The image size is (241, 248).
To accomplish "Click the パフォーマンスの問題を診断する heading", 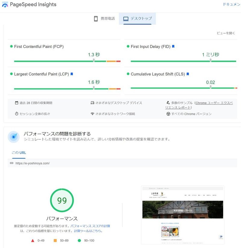I will [57, 134].
